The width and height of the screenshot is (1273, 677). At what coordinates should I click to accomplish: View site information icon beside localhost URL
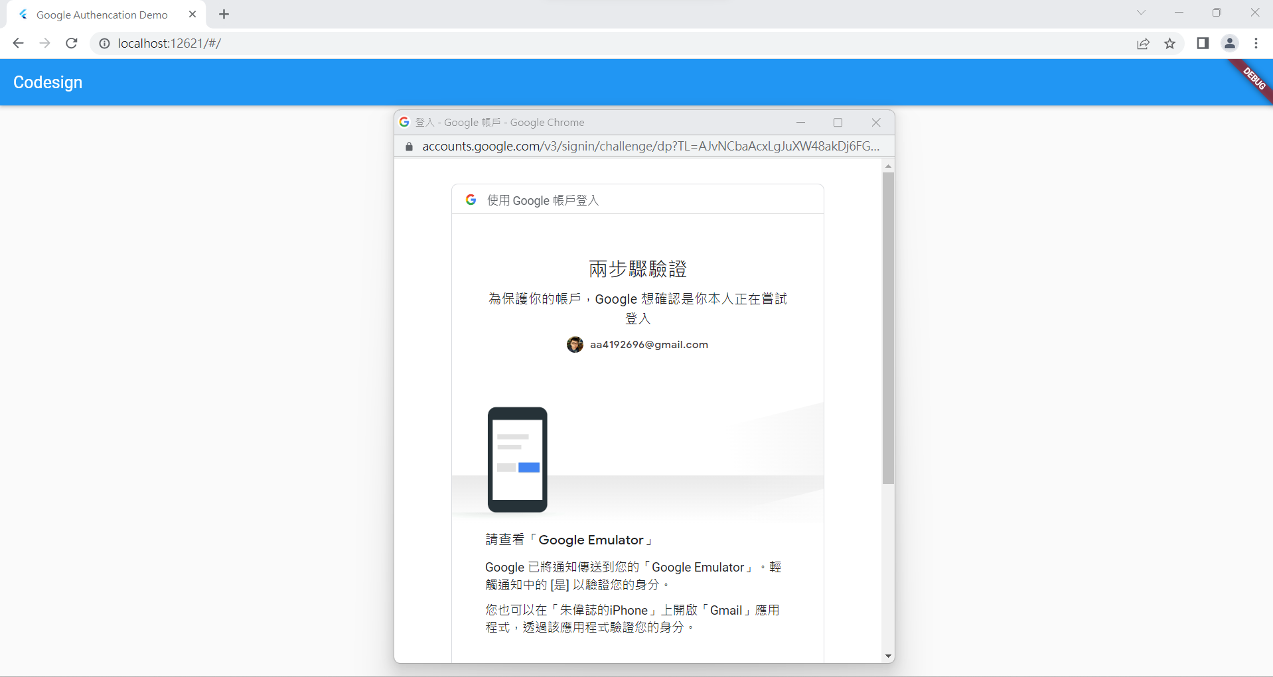(104, 43)
